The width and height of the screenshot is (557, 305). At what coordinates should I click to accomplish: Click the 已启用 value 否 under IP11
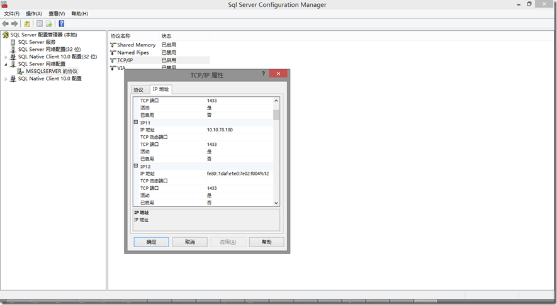pyautogui.click(x=209, y=159)
